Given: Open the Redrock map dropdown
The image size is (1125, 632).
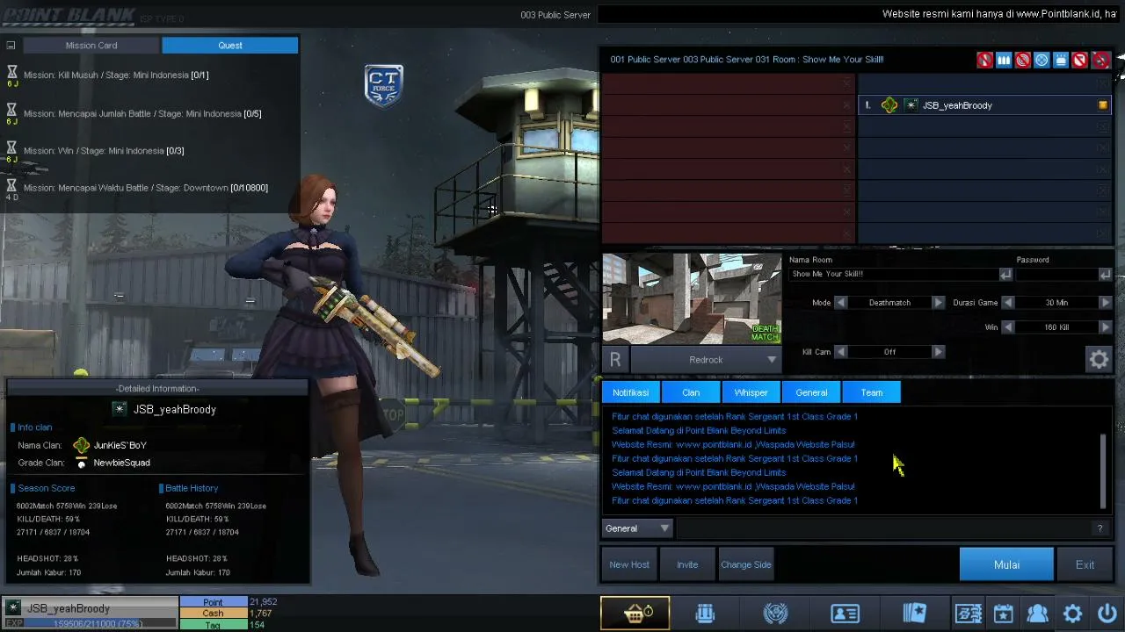Looking at the screenshot, I should click(x=706, y=359).
